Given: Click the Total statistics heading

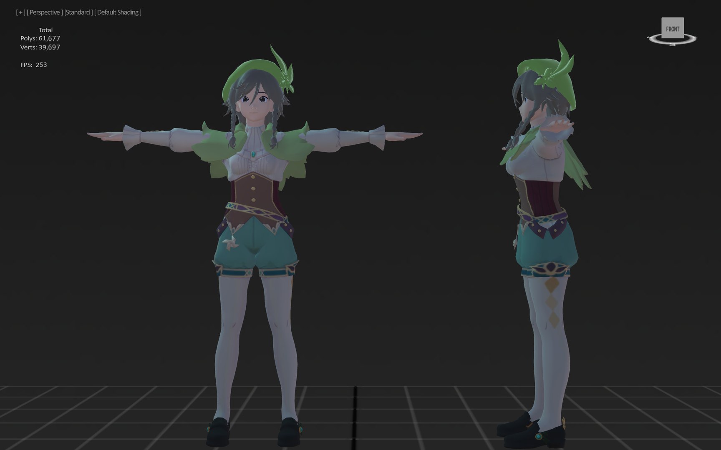Looking at the screenshot, I should [45, 30].
